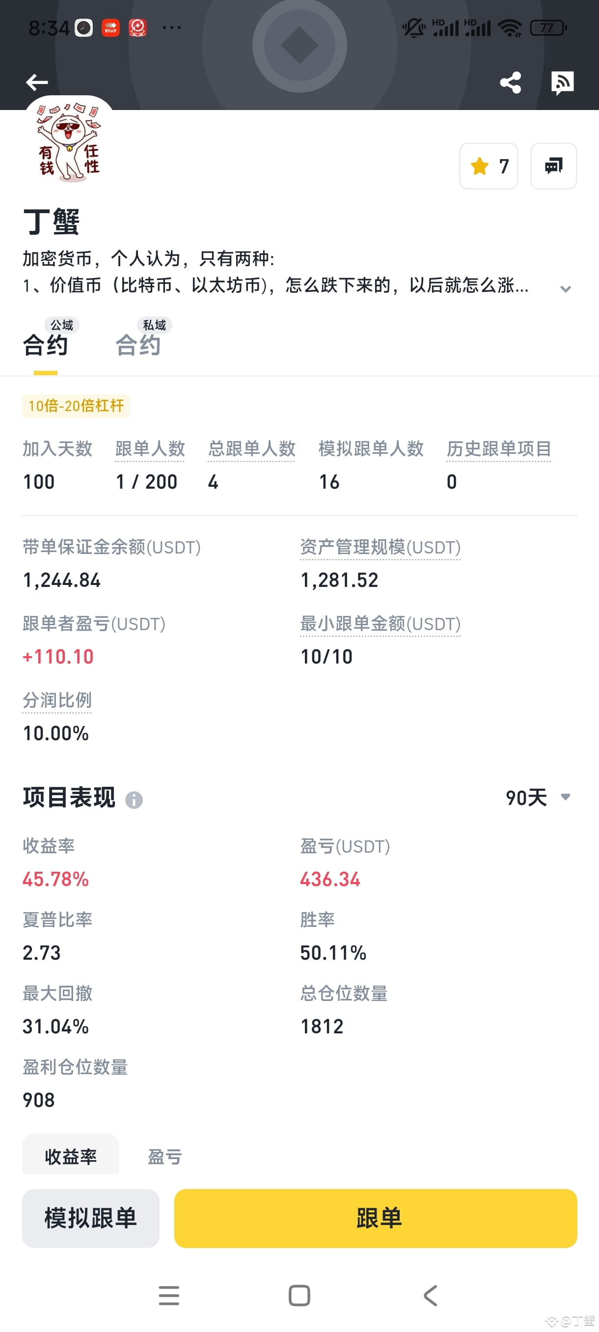
Task: Tap the back arrow icon
Action: (x=37, y=82)
